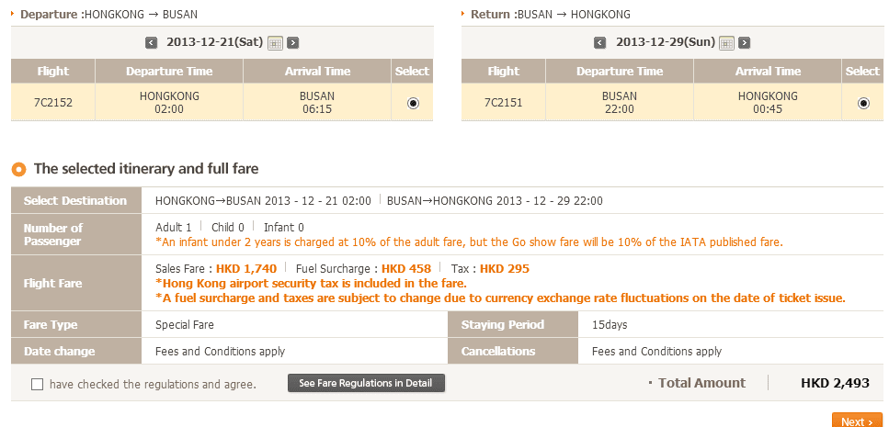The image size is (889, 427).
Task: Click the 7C2151 flight number cell
Action: click(503, 103)
